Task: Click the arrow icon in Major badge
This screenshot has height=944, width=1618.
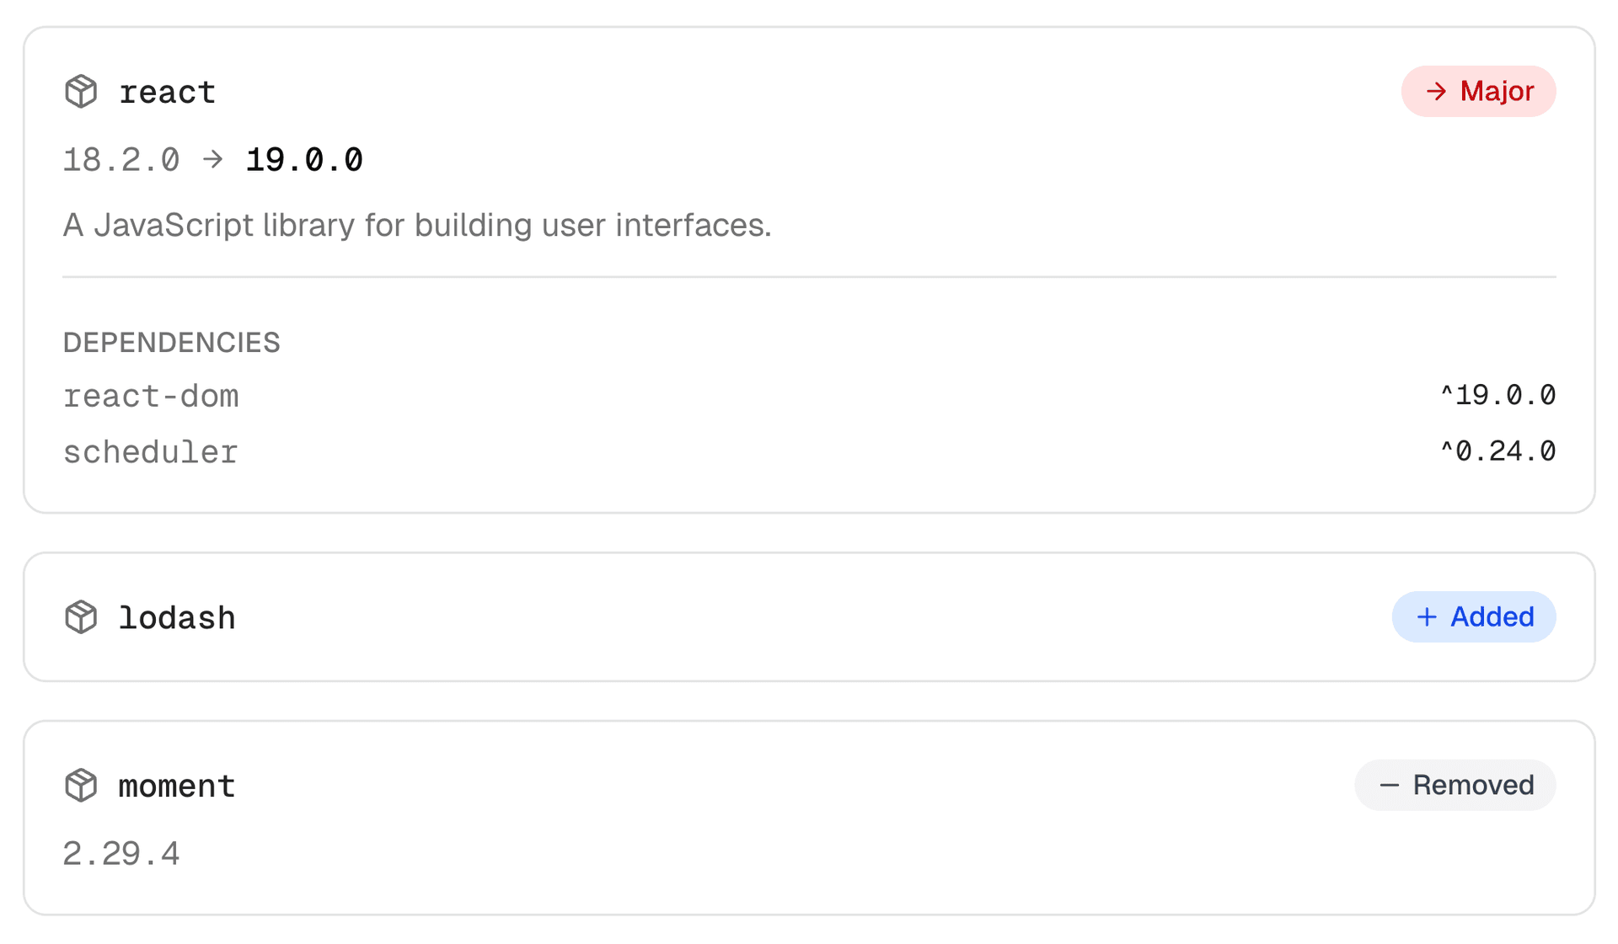Action: tap(1436, 91)
